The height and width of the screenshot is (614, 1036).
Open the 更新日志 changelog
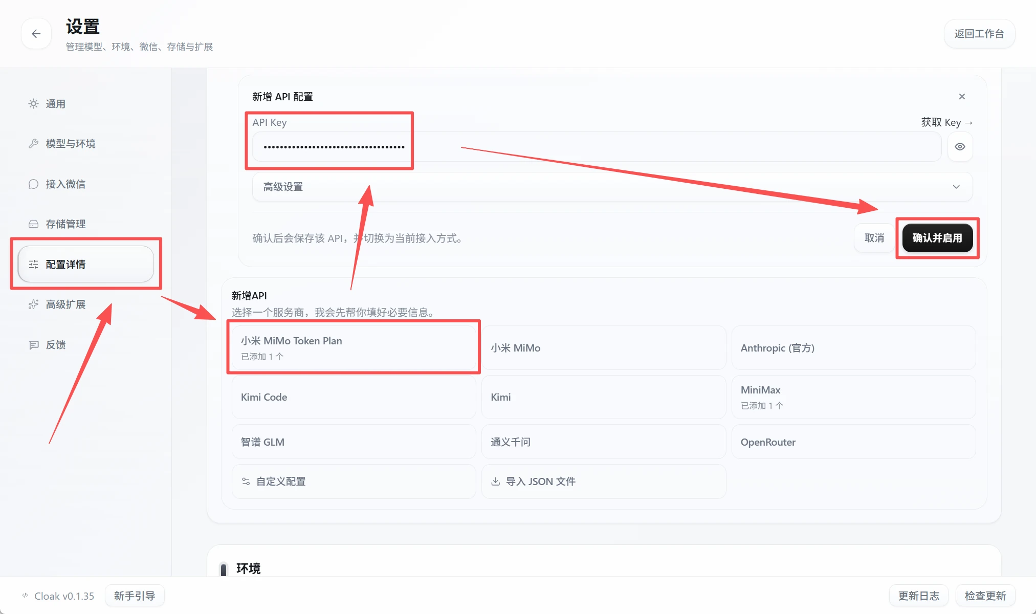click(x=919, y=596)
